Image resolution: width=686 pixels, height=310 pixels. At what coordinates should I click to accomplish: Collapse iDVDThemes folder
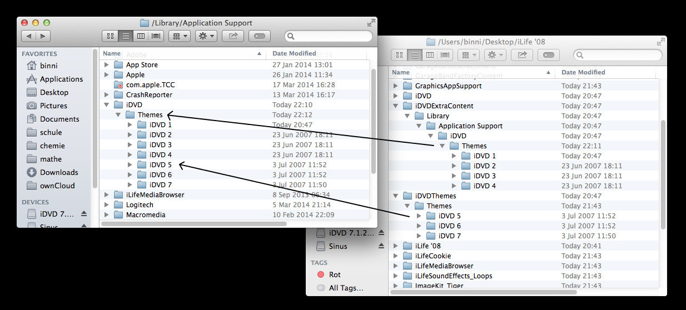click(396, 196)
